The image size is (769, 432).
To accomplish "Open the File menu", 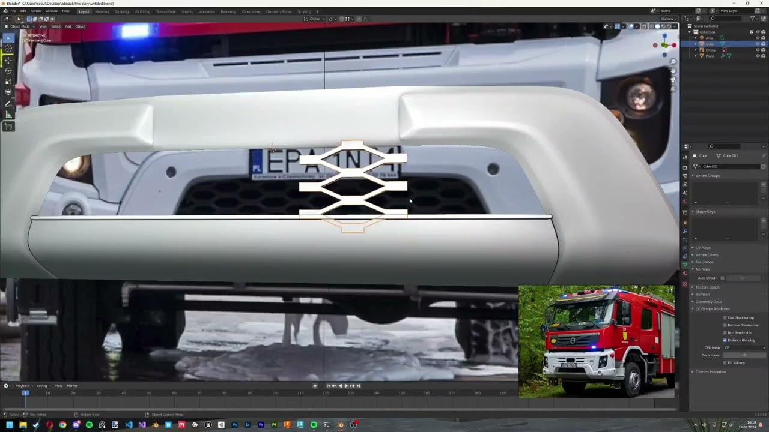I will click(13, 11).
